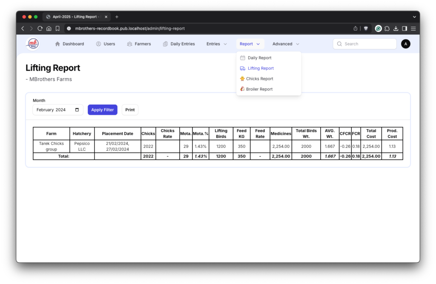Go to the Users page
Screen dimensions: 436x284
click(x=106, y=44)
